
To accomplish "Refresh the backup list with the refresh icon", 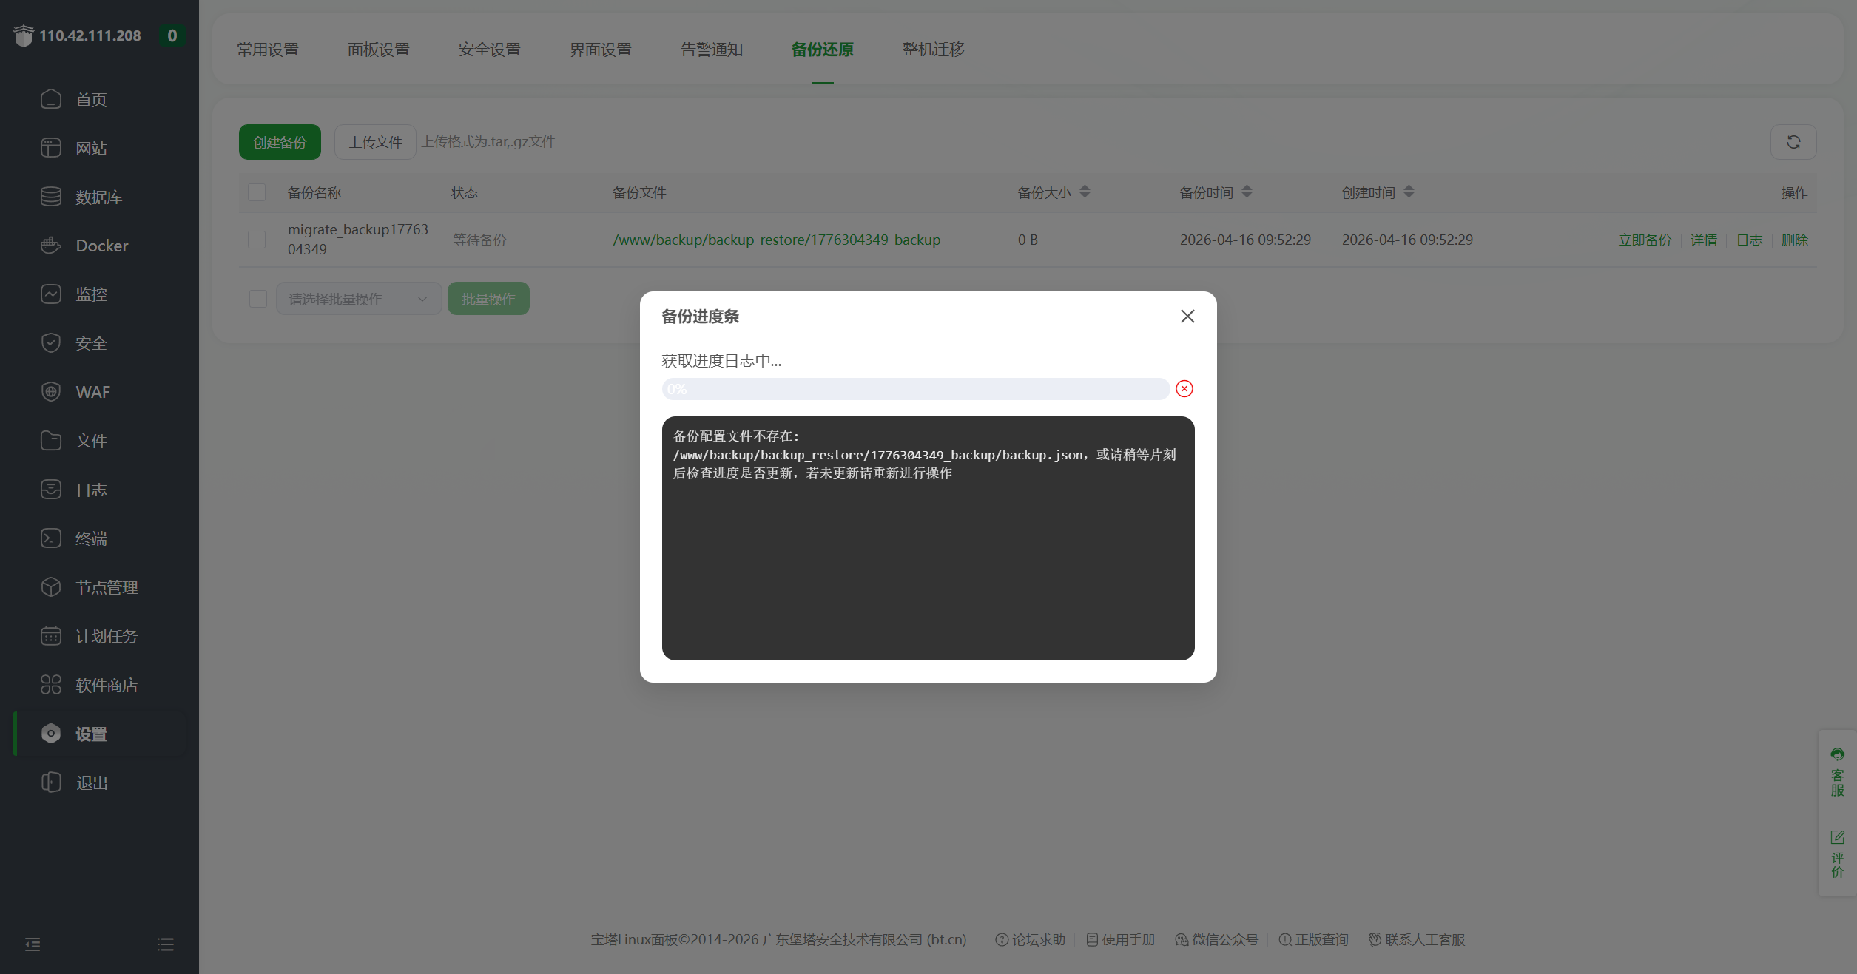I will point(1793,141).
